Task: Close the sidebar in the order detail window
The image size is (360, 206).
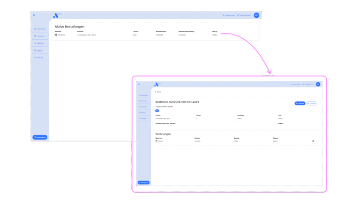Action: [139, 85]
